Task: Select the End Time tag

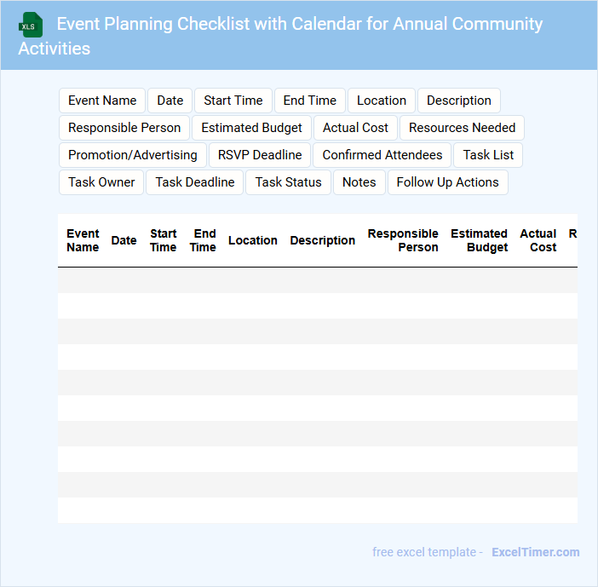Action: pos(310,101)
